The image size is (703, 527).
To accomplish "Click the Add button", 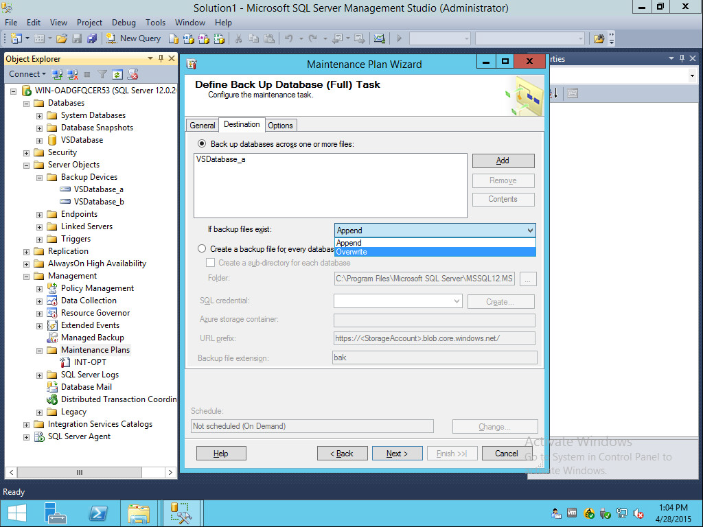I will click(503, 161).
